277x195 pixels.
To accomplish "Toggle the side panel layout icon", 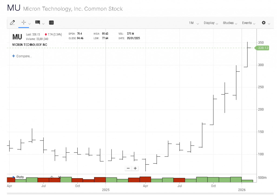I will 52,23.
